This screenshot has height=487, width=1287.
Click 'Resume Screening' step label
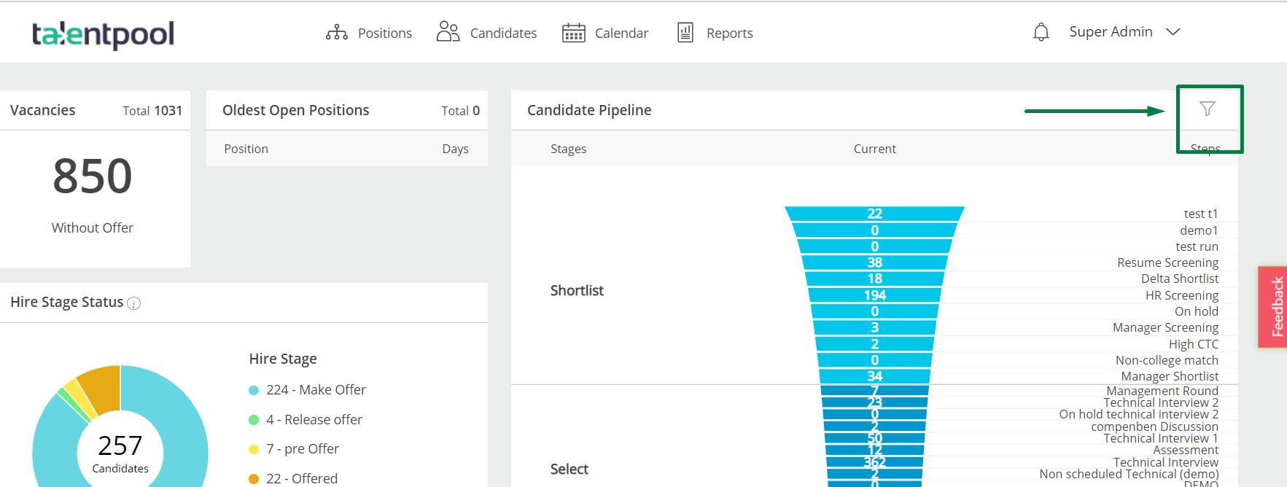tap(1167, 262)
